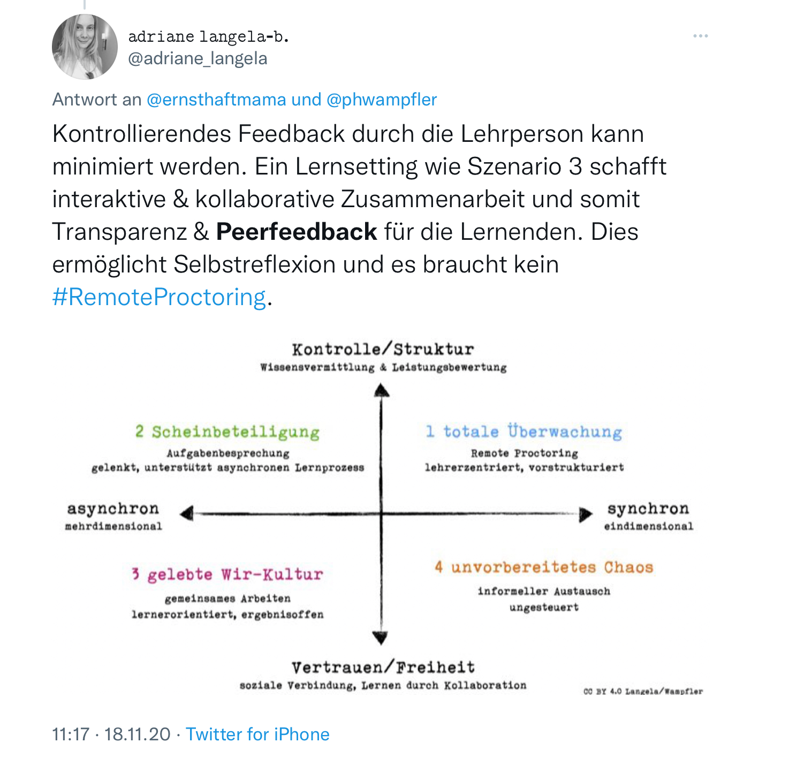Screen dimensions: 804x758
Task: Click the left arrowhead beside asynchron
Action: pos(187,514)
